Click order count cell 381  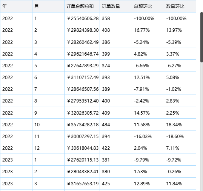[x=116, y=160]
